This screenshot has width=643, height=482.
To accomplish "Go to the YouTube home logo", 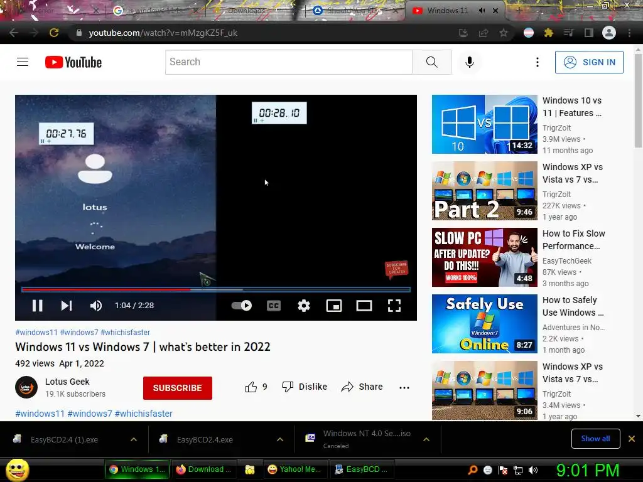I will tap(73, 62).
